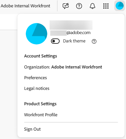Open the Help question mark icon in header
The image size is (126, 139).
79,6
